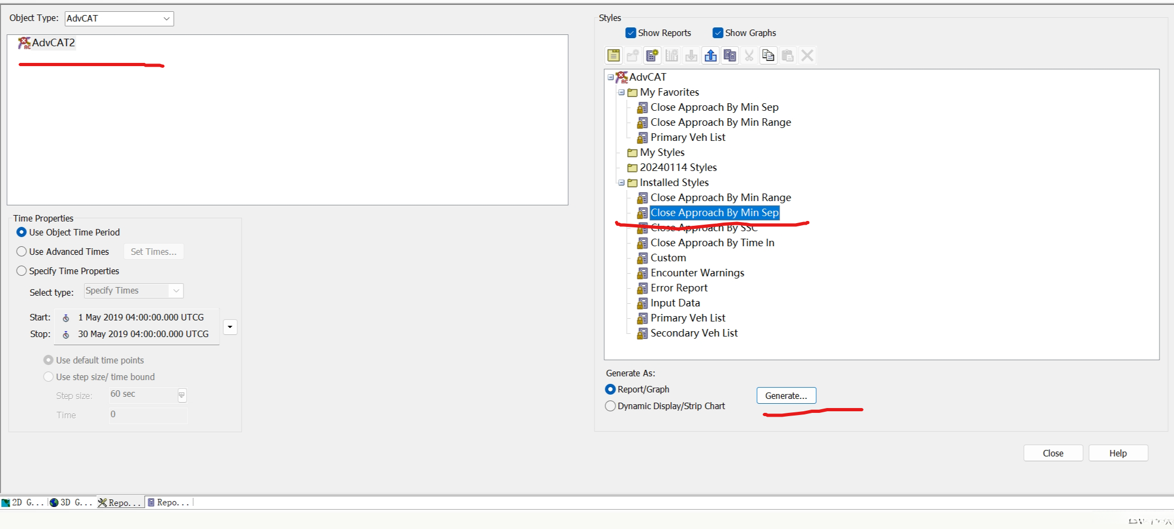
Task: Collapse the AdvCAT root node in Styles
Action: point(611,77)
